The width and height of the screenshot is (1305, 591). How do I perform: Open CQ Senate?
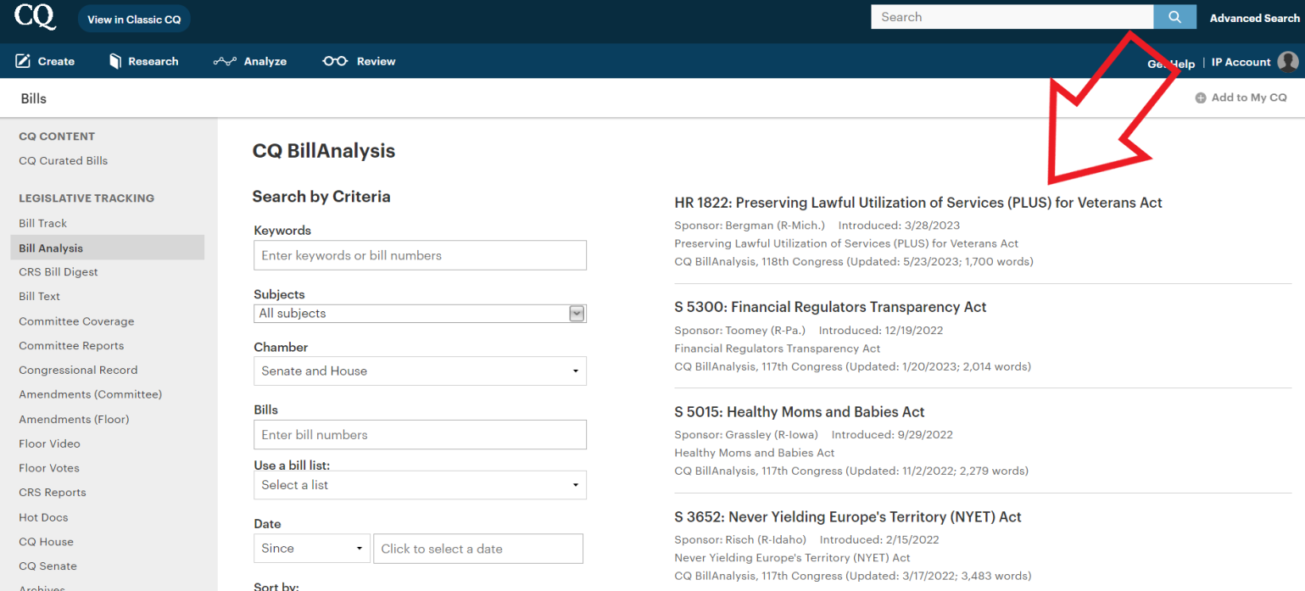coord(47,566)
